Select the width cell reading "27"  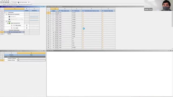76,39
